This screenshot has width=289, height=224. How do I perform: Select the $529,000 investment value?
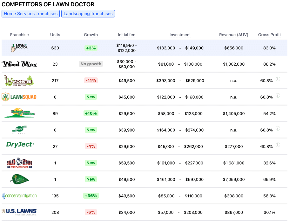pyautogui.click(x=195, y=80)
